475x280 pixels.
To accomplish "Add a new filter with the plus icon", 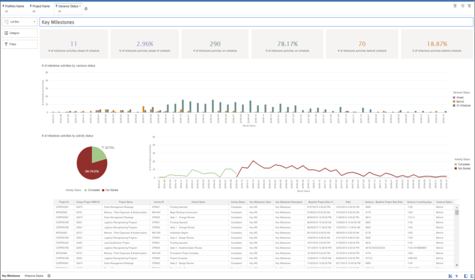I will click(x=86, y=9).
